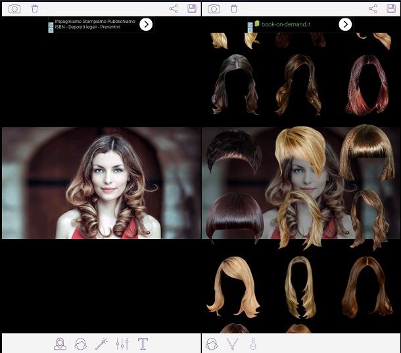Viewport: 401px width, 353px height.
Task: Tap the trash icon in right screen
Action: point(234,9)
